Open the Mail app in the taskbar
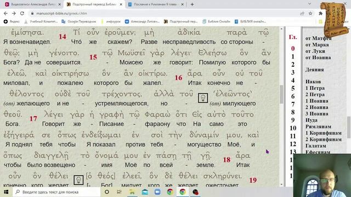Screen dimensions: 351x197 145,192
